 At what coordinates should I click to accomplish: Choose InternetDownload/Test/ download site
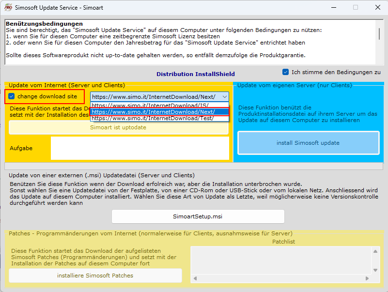tap(152, 118)
